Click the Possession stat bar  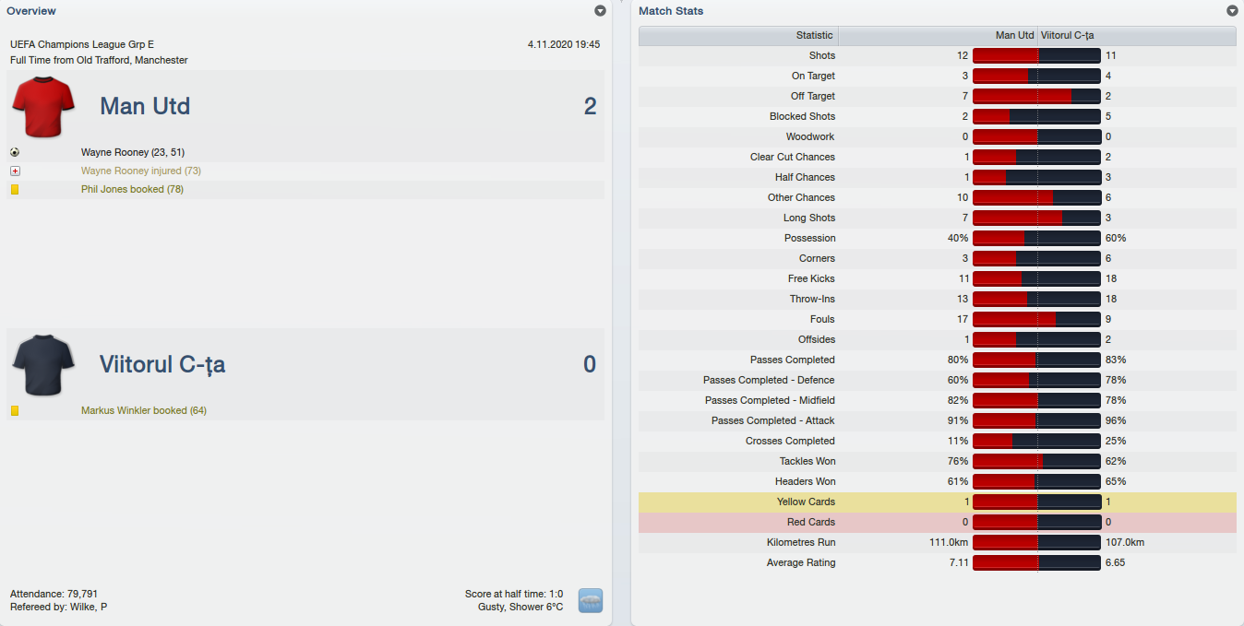point(1036,238)
